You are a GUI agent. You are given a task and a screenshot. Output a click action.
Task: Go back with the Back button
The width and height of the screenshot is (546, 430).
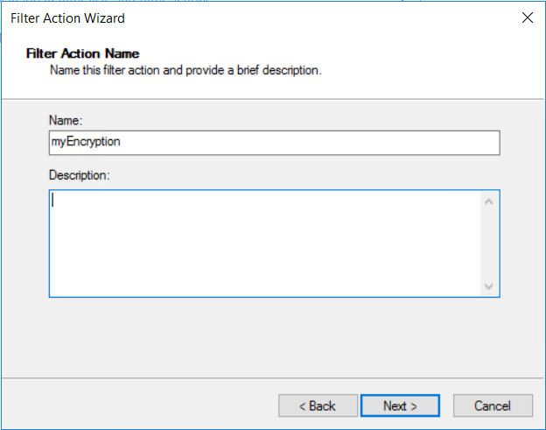coord(318,405)
